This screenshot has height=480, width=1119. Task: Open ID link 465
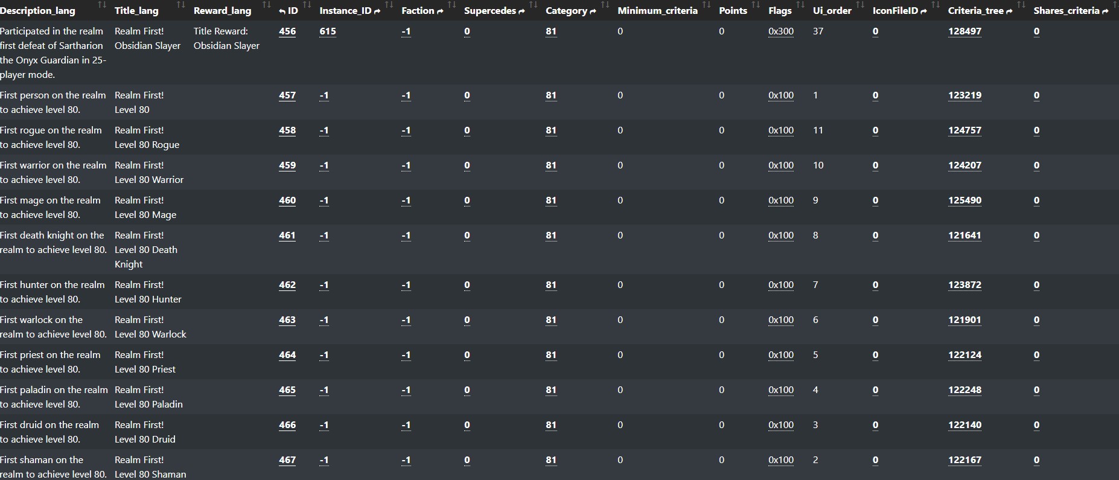[287, 390]
